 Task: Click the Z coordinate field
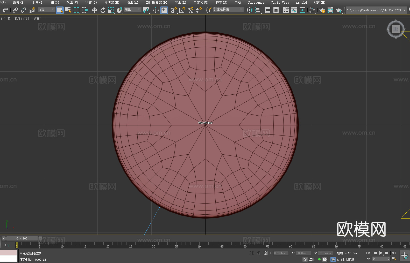coord(326,253)
